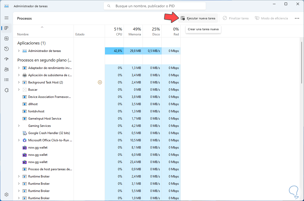Click the 6,0 MB memory value
Viewport: 304px width, 201px height.
point(136,155)
